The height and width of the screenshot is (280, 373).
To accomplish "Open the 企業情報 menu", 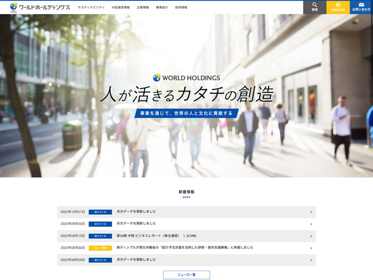I will [x=143, y=7].
